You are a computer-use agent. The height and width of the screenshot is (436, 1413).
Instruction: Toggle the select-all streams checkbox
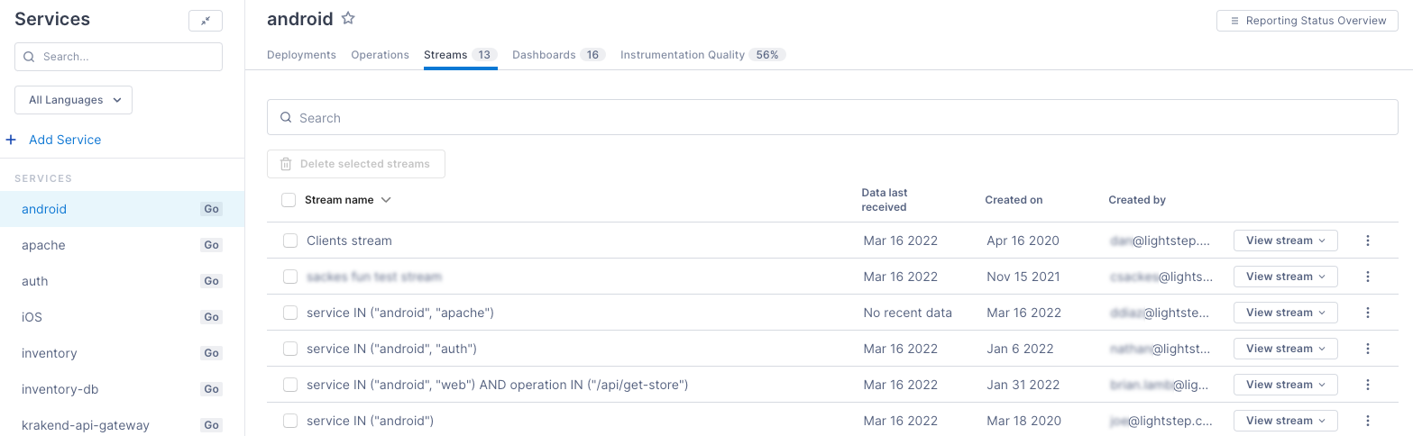pos(289,200)
